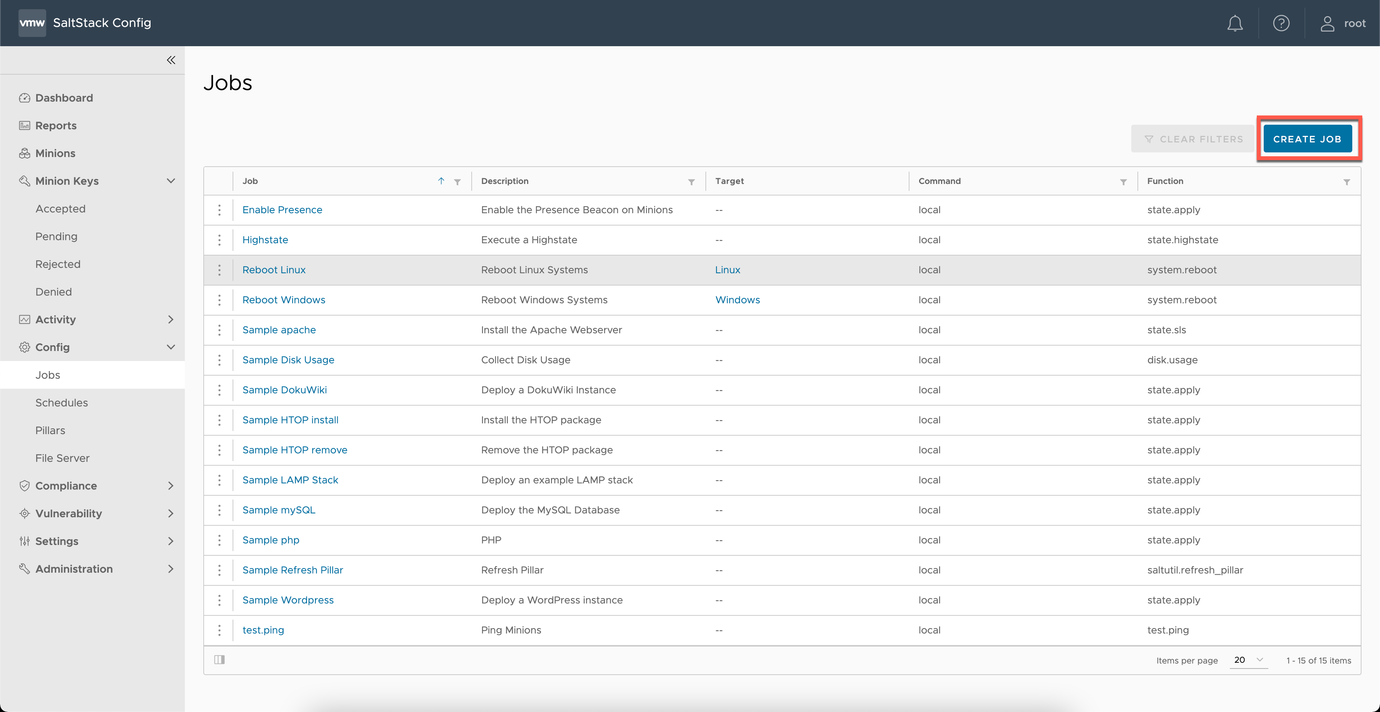1380x712 pixels.
Task: Open the Items per page dropdown
Action: click(1248, 660)
